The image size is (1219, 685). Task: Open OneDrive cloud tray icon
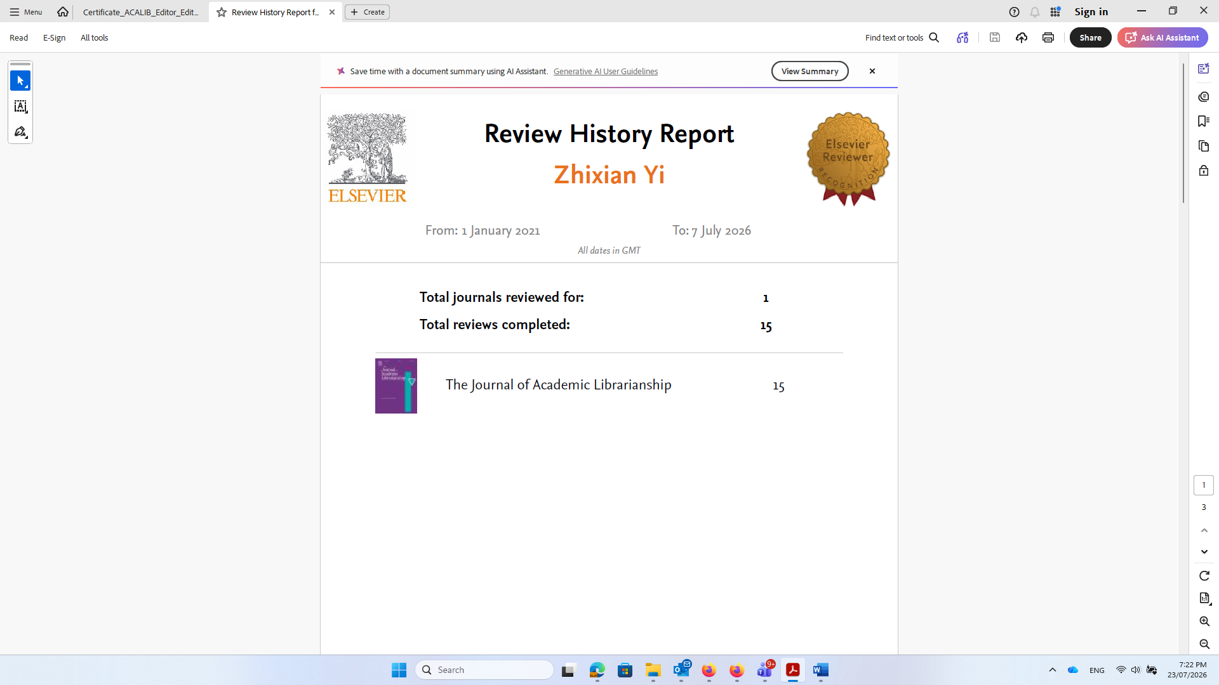pos(1073,670)
